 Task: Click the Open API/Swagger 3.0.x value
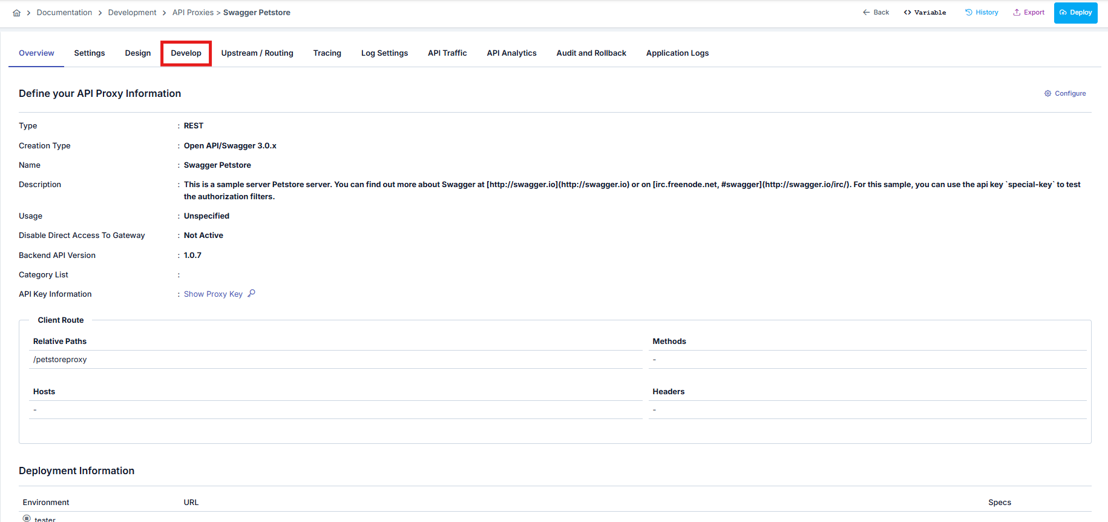[x=230, y=146]
